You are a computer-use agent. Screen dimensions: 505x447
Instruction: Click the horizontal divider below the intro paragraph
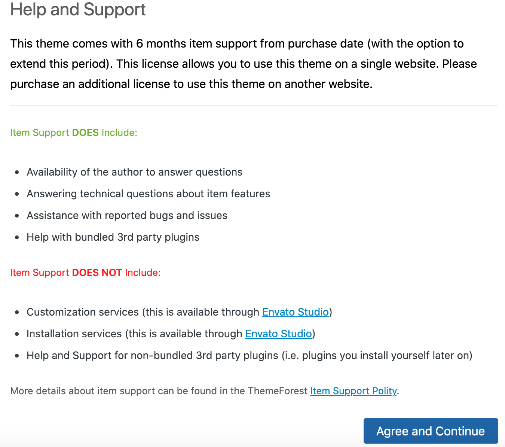pyautogui.click(x=254, y=106)
